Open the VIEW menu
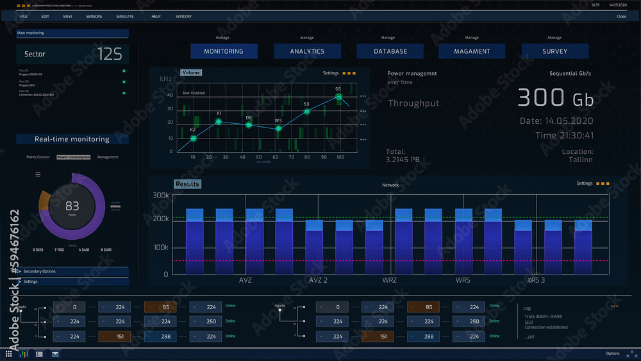 click(67, 17)
